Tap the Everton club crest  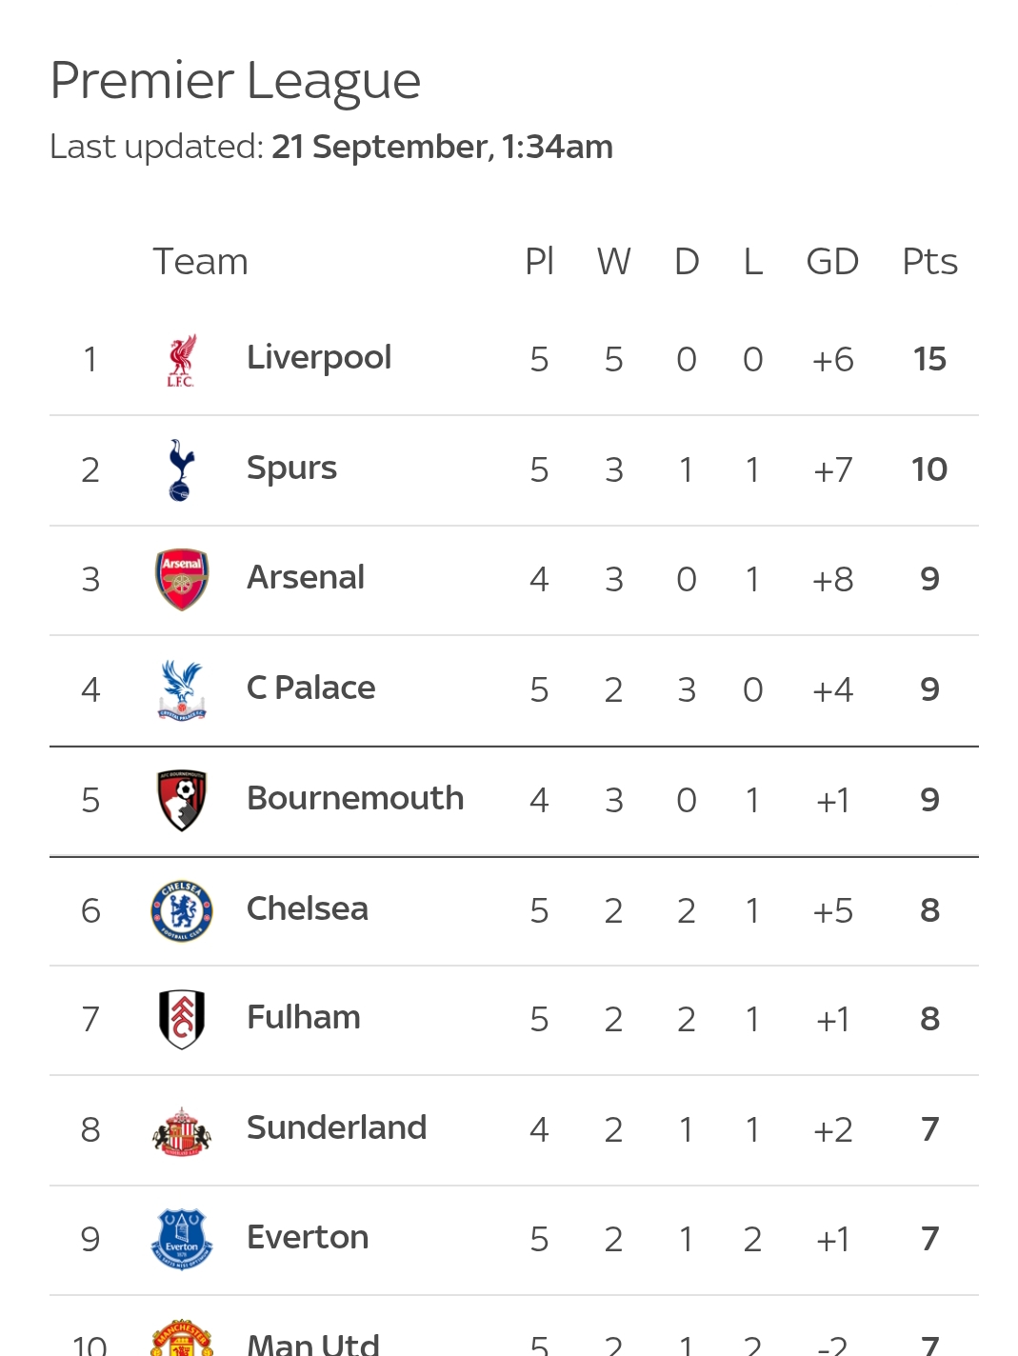pos(182,1239)
